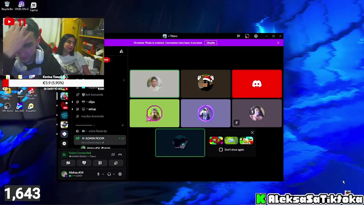Open microphone input options arrow
Screen dimensions: 364x205
103,174
